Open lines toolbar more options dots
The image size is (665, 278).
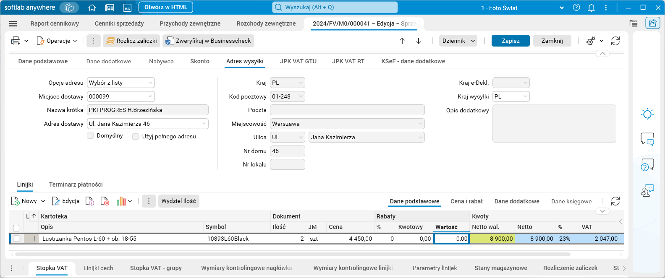(x=149, y=201)
